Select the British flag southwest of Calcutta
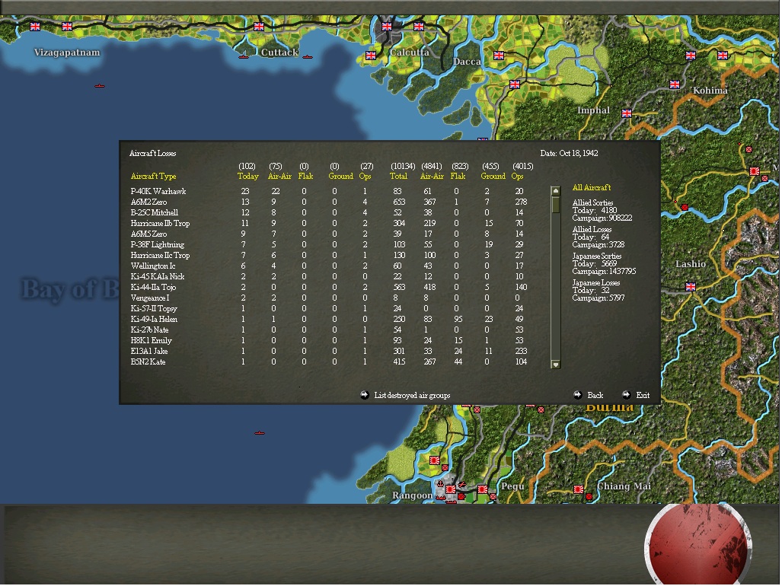The height and width of the screenshot is (586, 782). pyautogui.click(x=371, y=56)
